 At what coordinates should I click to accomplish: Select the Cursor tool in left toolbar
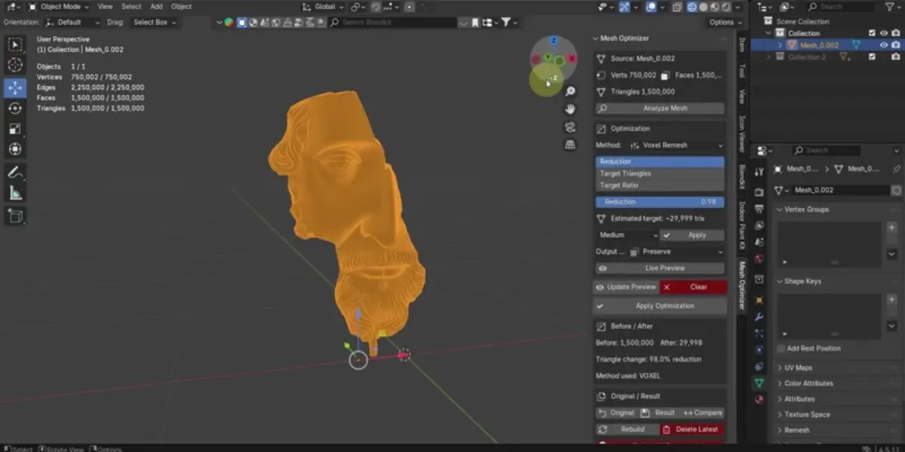pyautogui.click(x=15, y=66)
